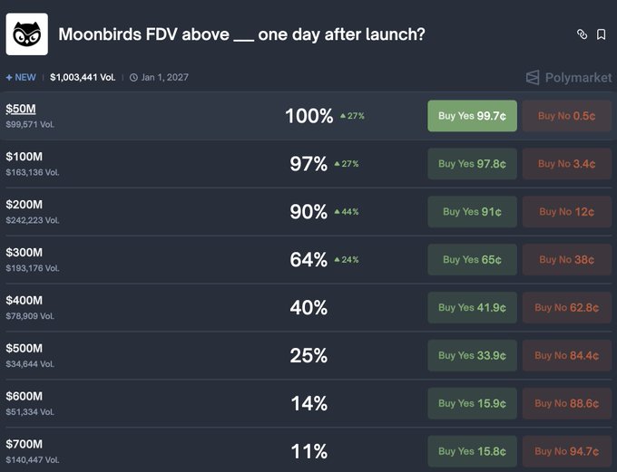The height and width of the screenshot is (472, 617).
Task: Buy No at 62.8¢ for $400M
Action: tap(566, 308)
